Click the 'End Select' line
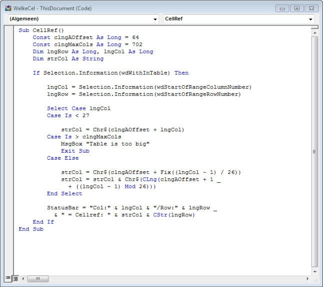This screenshot has width=323, height=287. (x=64, y=194)
